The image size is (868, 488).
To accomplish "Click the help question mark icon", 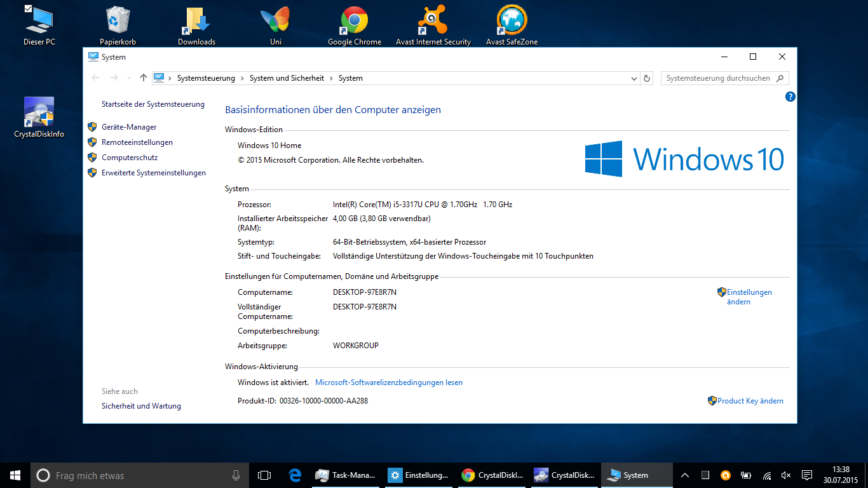I will pyautogui.click(x=790, y=97).
